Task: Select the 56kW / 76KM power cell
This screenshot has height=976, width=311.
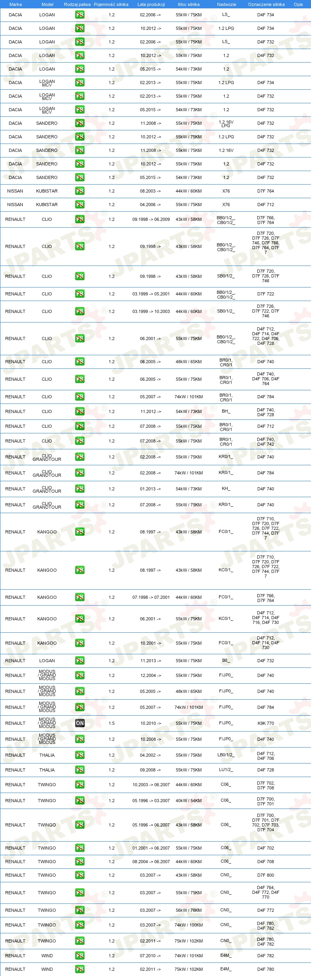Action: pos(189,910)
